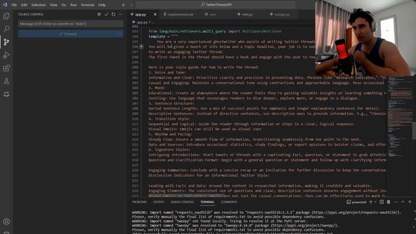
Task: Kill the terminal with trash icon
Action: 389,202
